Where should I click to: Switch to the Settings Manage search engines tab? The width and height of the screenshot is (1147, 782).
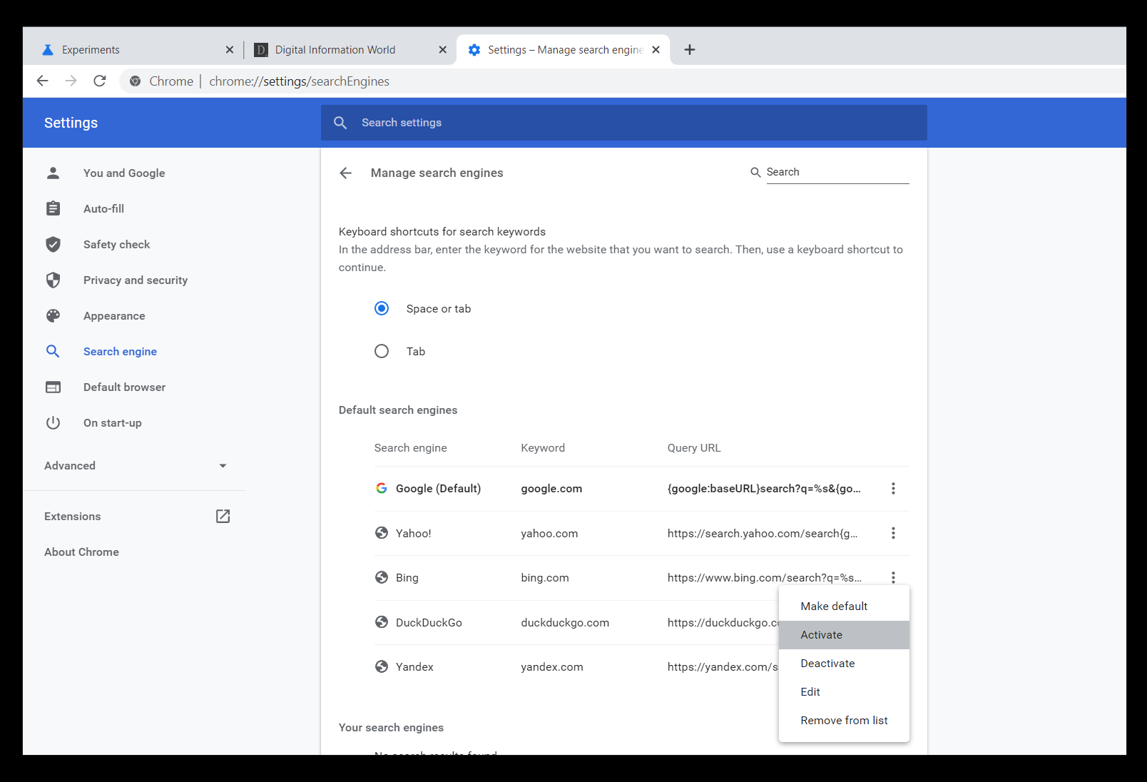tap(564, 49)
